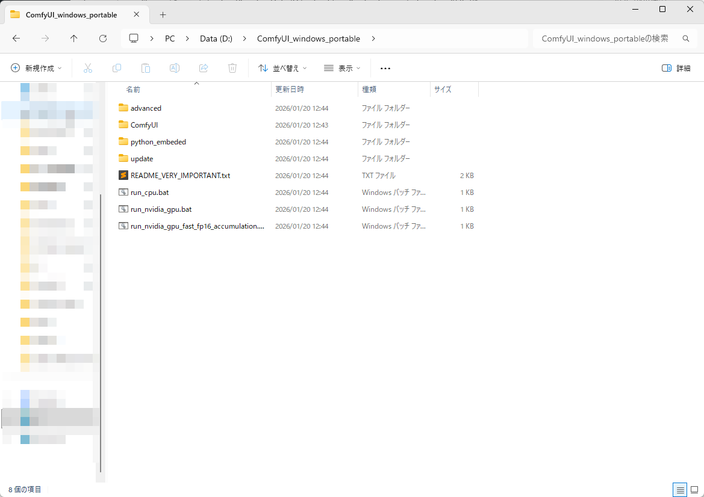Click file name README_VERY_IMPORTANT.txt
704x497 pixels.
point(180,175)
